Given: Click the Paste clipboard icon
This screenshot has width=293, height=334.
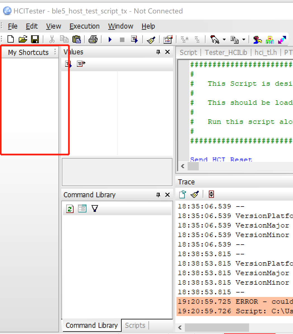Looking at the screenshot, I should [x=77, y=40].
